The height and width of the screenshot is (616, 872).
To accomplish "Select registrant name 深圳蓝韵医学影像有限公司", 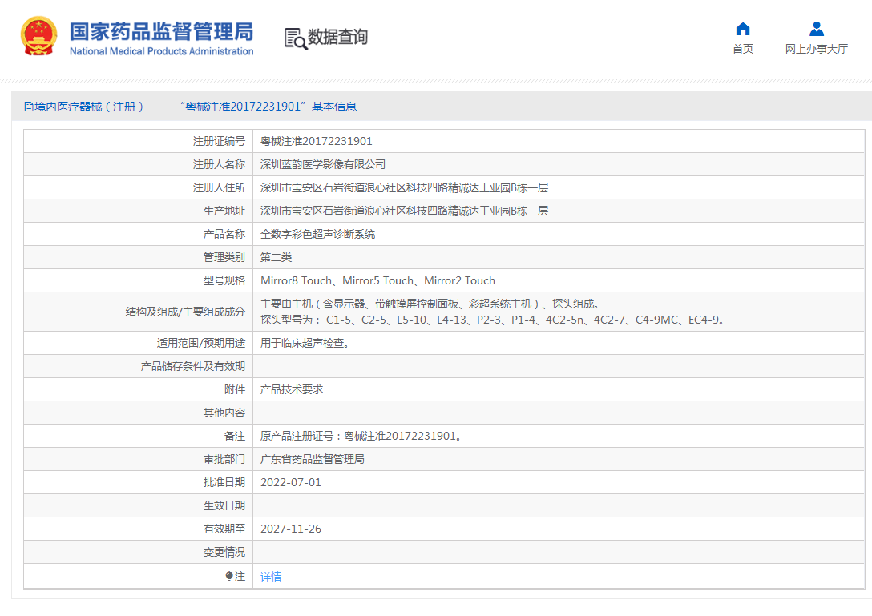I will [x=322, y=164].
